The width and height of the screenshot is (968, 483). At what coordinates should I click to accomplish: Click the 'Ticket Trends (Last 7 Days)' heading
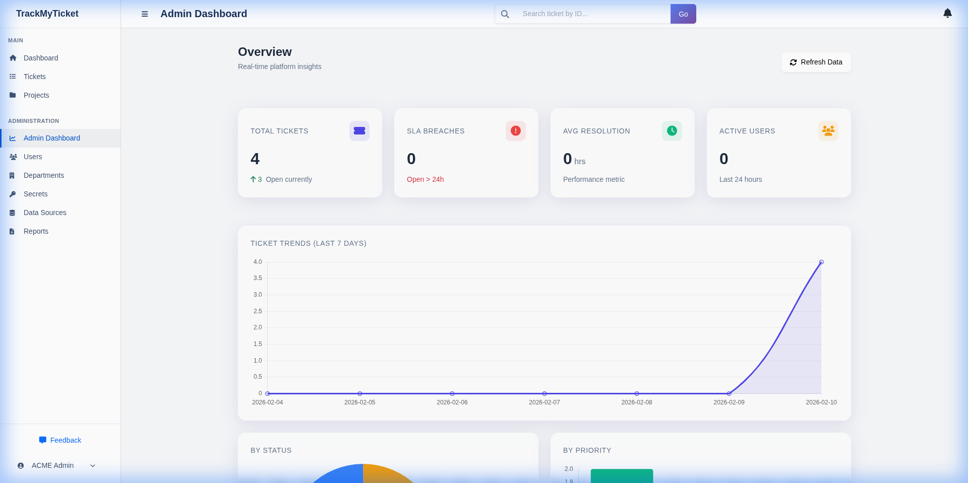coord(309,243)
